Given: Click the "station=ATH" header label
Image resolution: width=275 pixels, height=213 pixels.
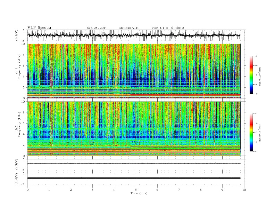Looking at the screenshot, I should tap(129, 28).
